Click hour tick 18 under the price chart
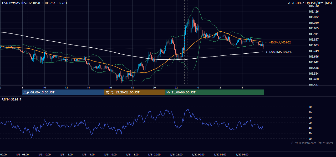 pos(133,87)
